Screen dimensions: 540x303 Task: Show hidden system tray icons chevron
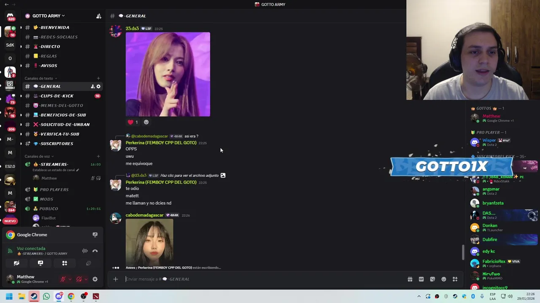[419, 296]
